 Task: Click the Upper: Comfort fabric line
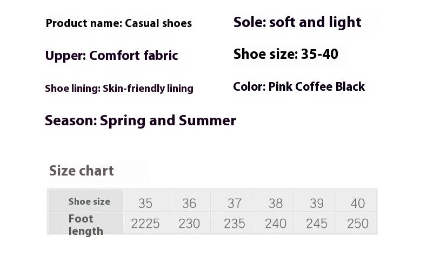(x=112, y=56)
